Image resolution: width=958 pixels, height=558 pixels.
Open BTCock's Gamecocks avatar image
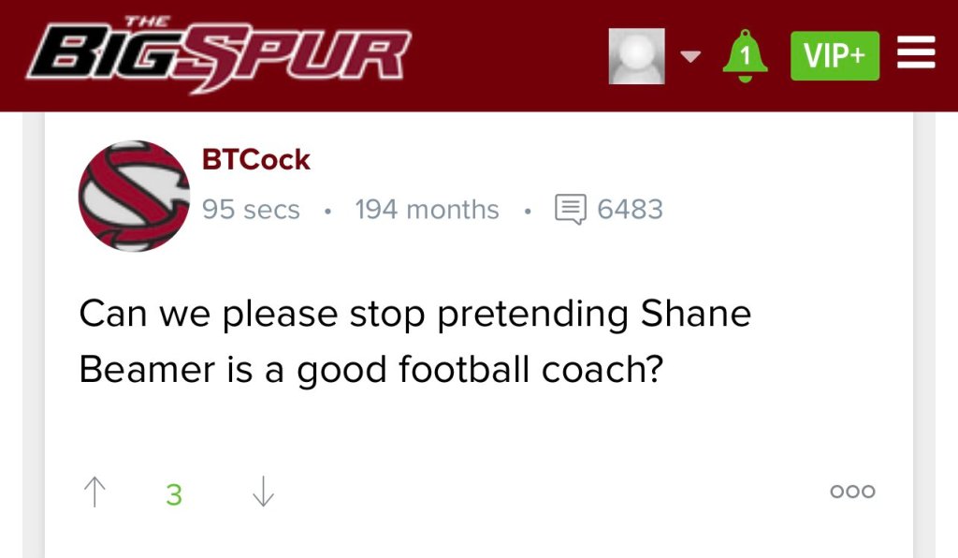tap(134, 196)
